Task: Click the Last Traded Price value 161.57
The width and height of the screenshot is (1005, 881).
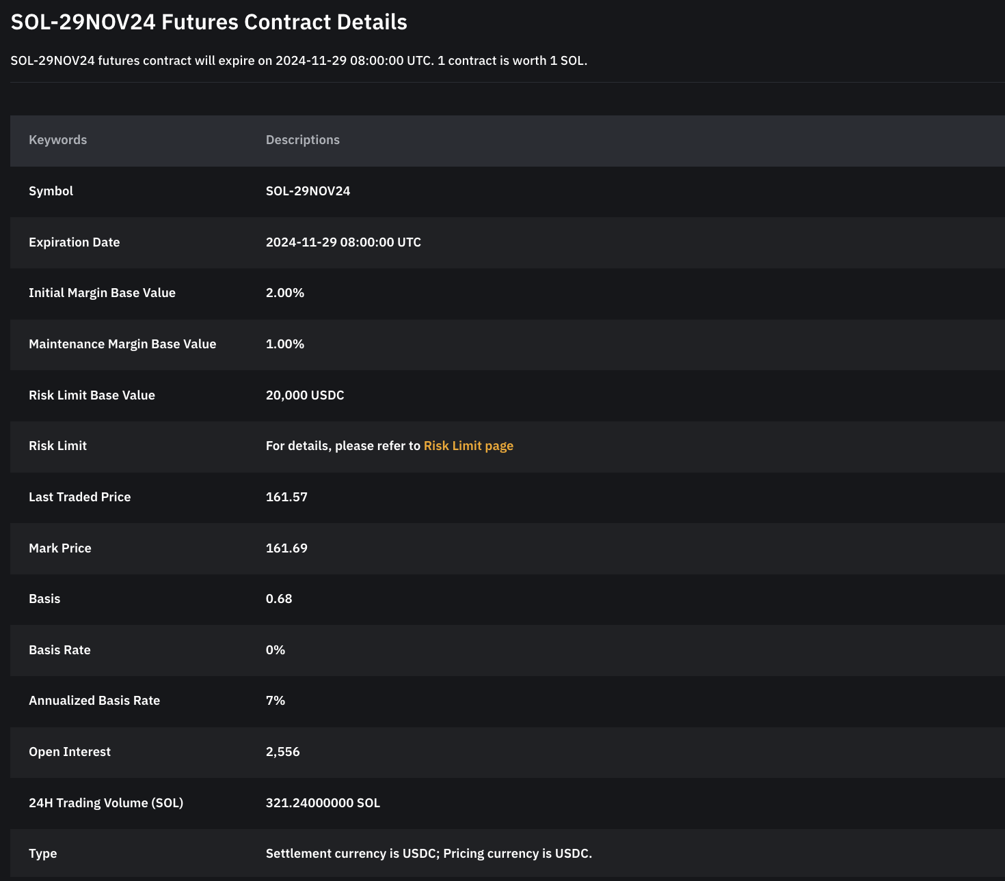Action: [286, 497]
